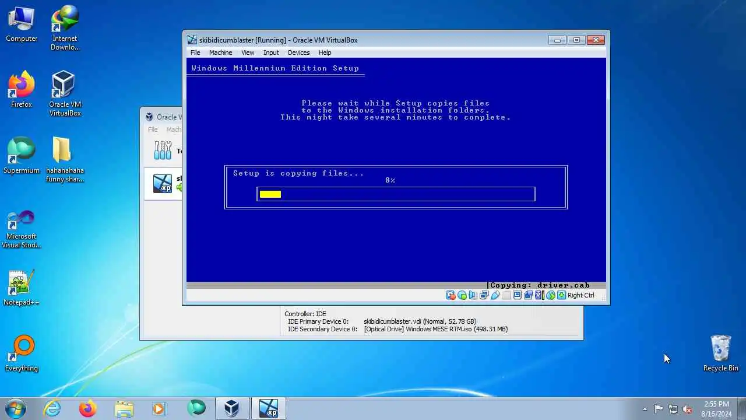Click the 'Controller: IDE' label
746x420 pixels.
(x=305, y=314)
